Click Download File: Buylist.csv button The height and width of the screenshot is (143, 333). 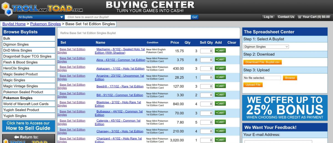263,62
